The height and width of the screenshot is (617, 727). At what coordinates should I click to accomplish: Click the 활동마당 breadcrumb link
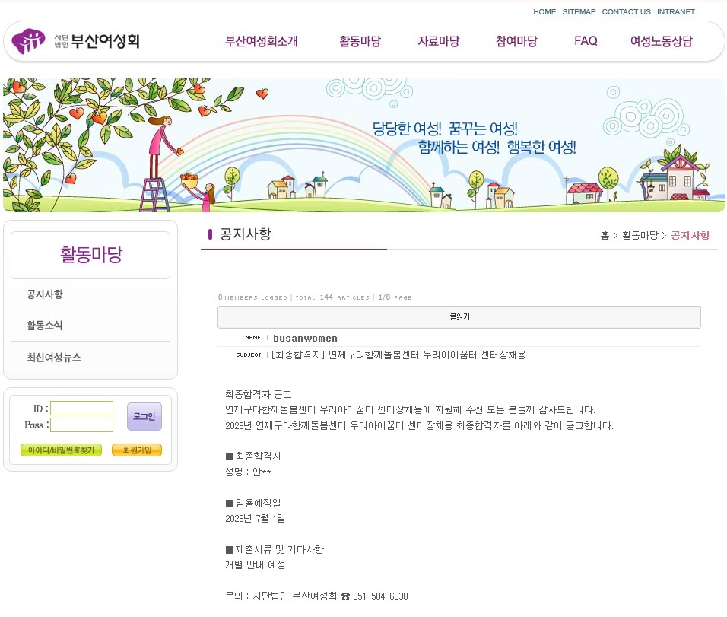(x=640, y=236)
